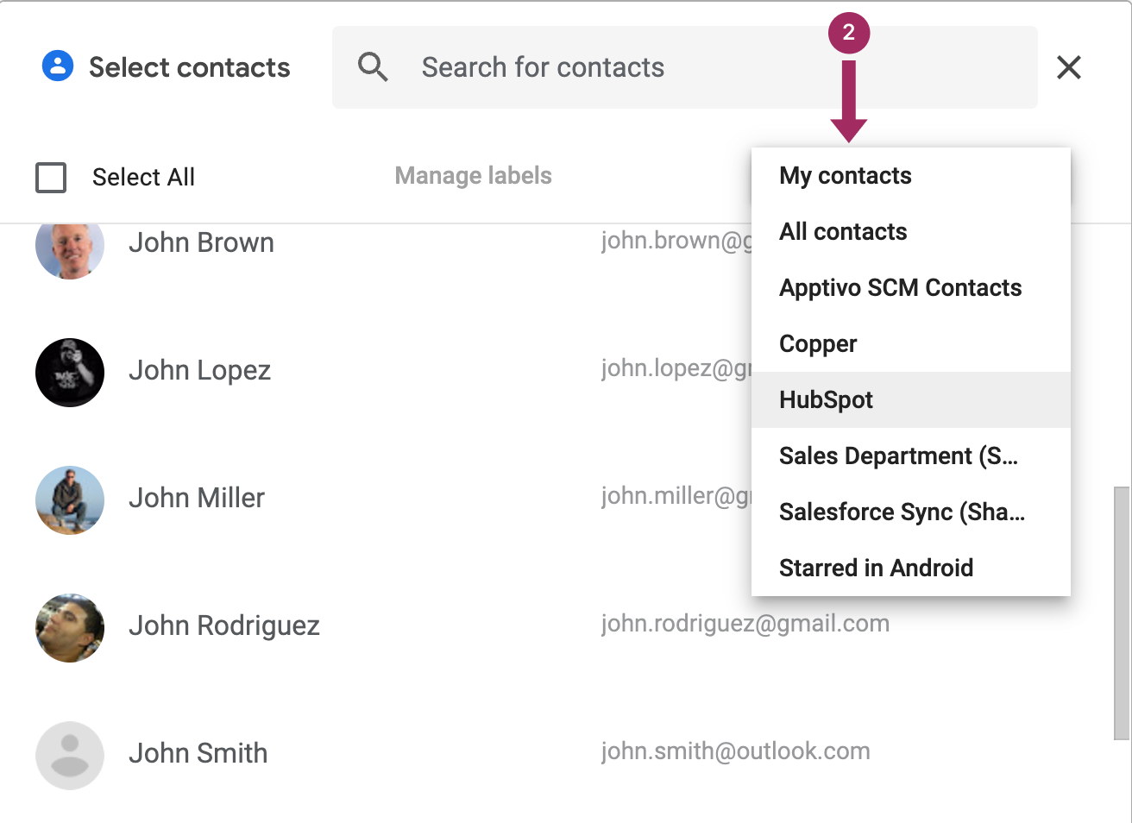Choose Salesforce Sync shared label
The height and width of the screenshot is (823, 1132).
902,512
